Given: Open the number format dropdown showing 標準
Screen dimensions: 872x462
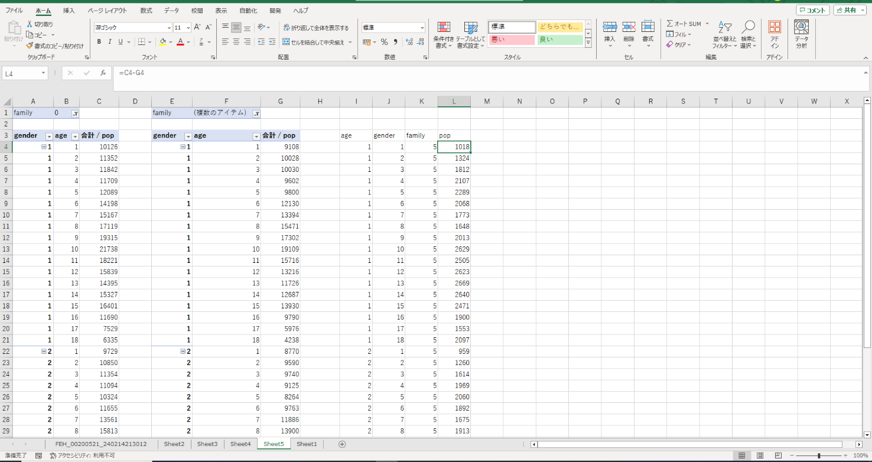Looking at the screenshot, I should point(422,28).
